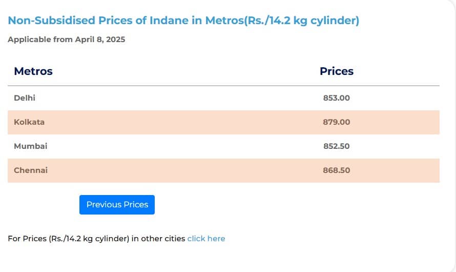Click the date 'April 8, 2025'

click(100, 40)
